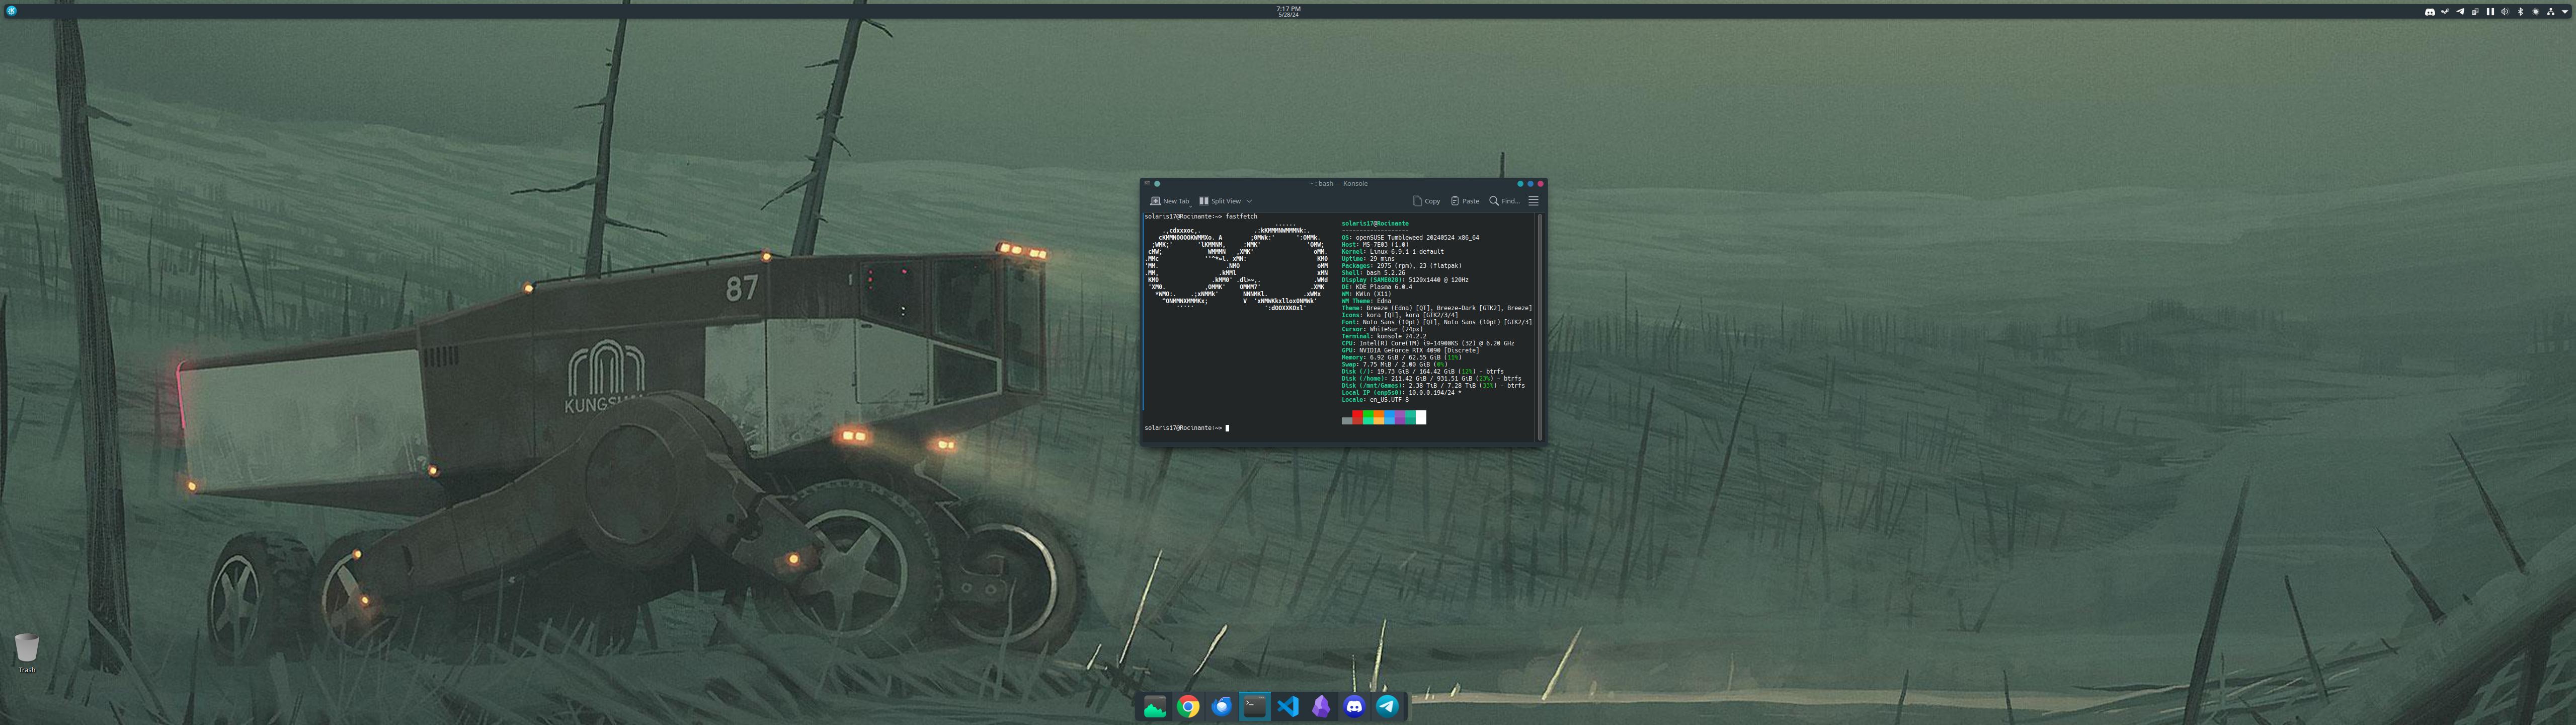Expand the Split View dropdown arrow
The width and height of the screenshot is (2576, 725).
click(1249, 201)
